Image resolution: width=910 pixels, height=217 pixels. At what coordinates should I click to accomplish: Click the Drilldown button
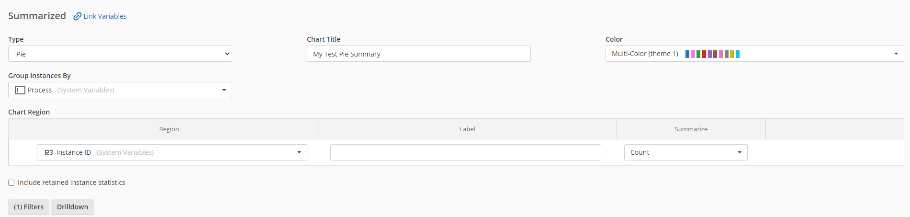(x=72, y=207)
